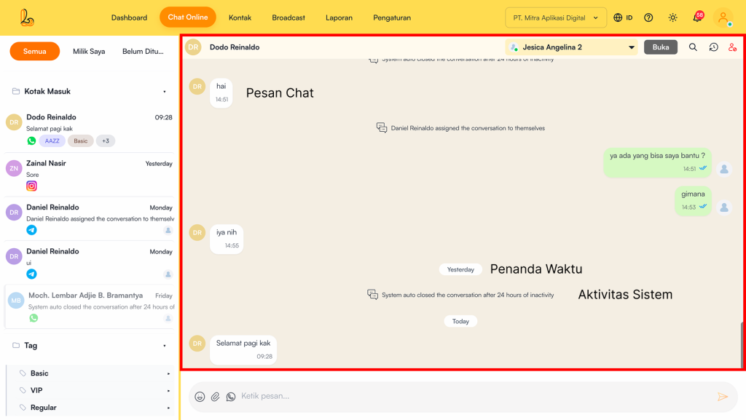
Task: Open the emoji picker in message box
Action: point(200,397)
